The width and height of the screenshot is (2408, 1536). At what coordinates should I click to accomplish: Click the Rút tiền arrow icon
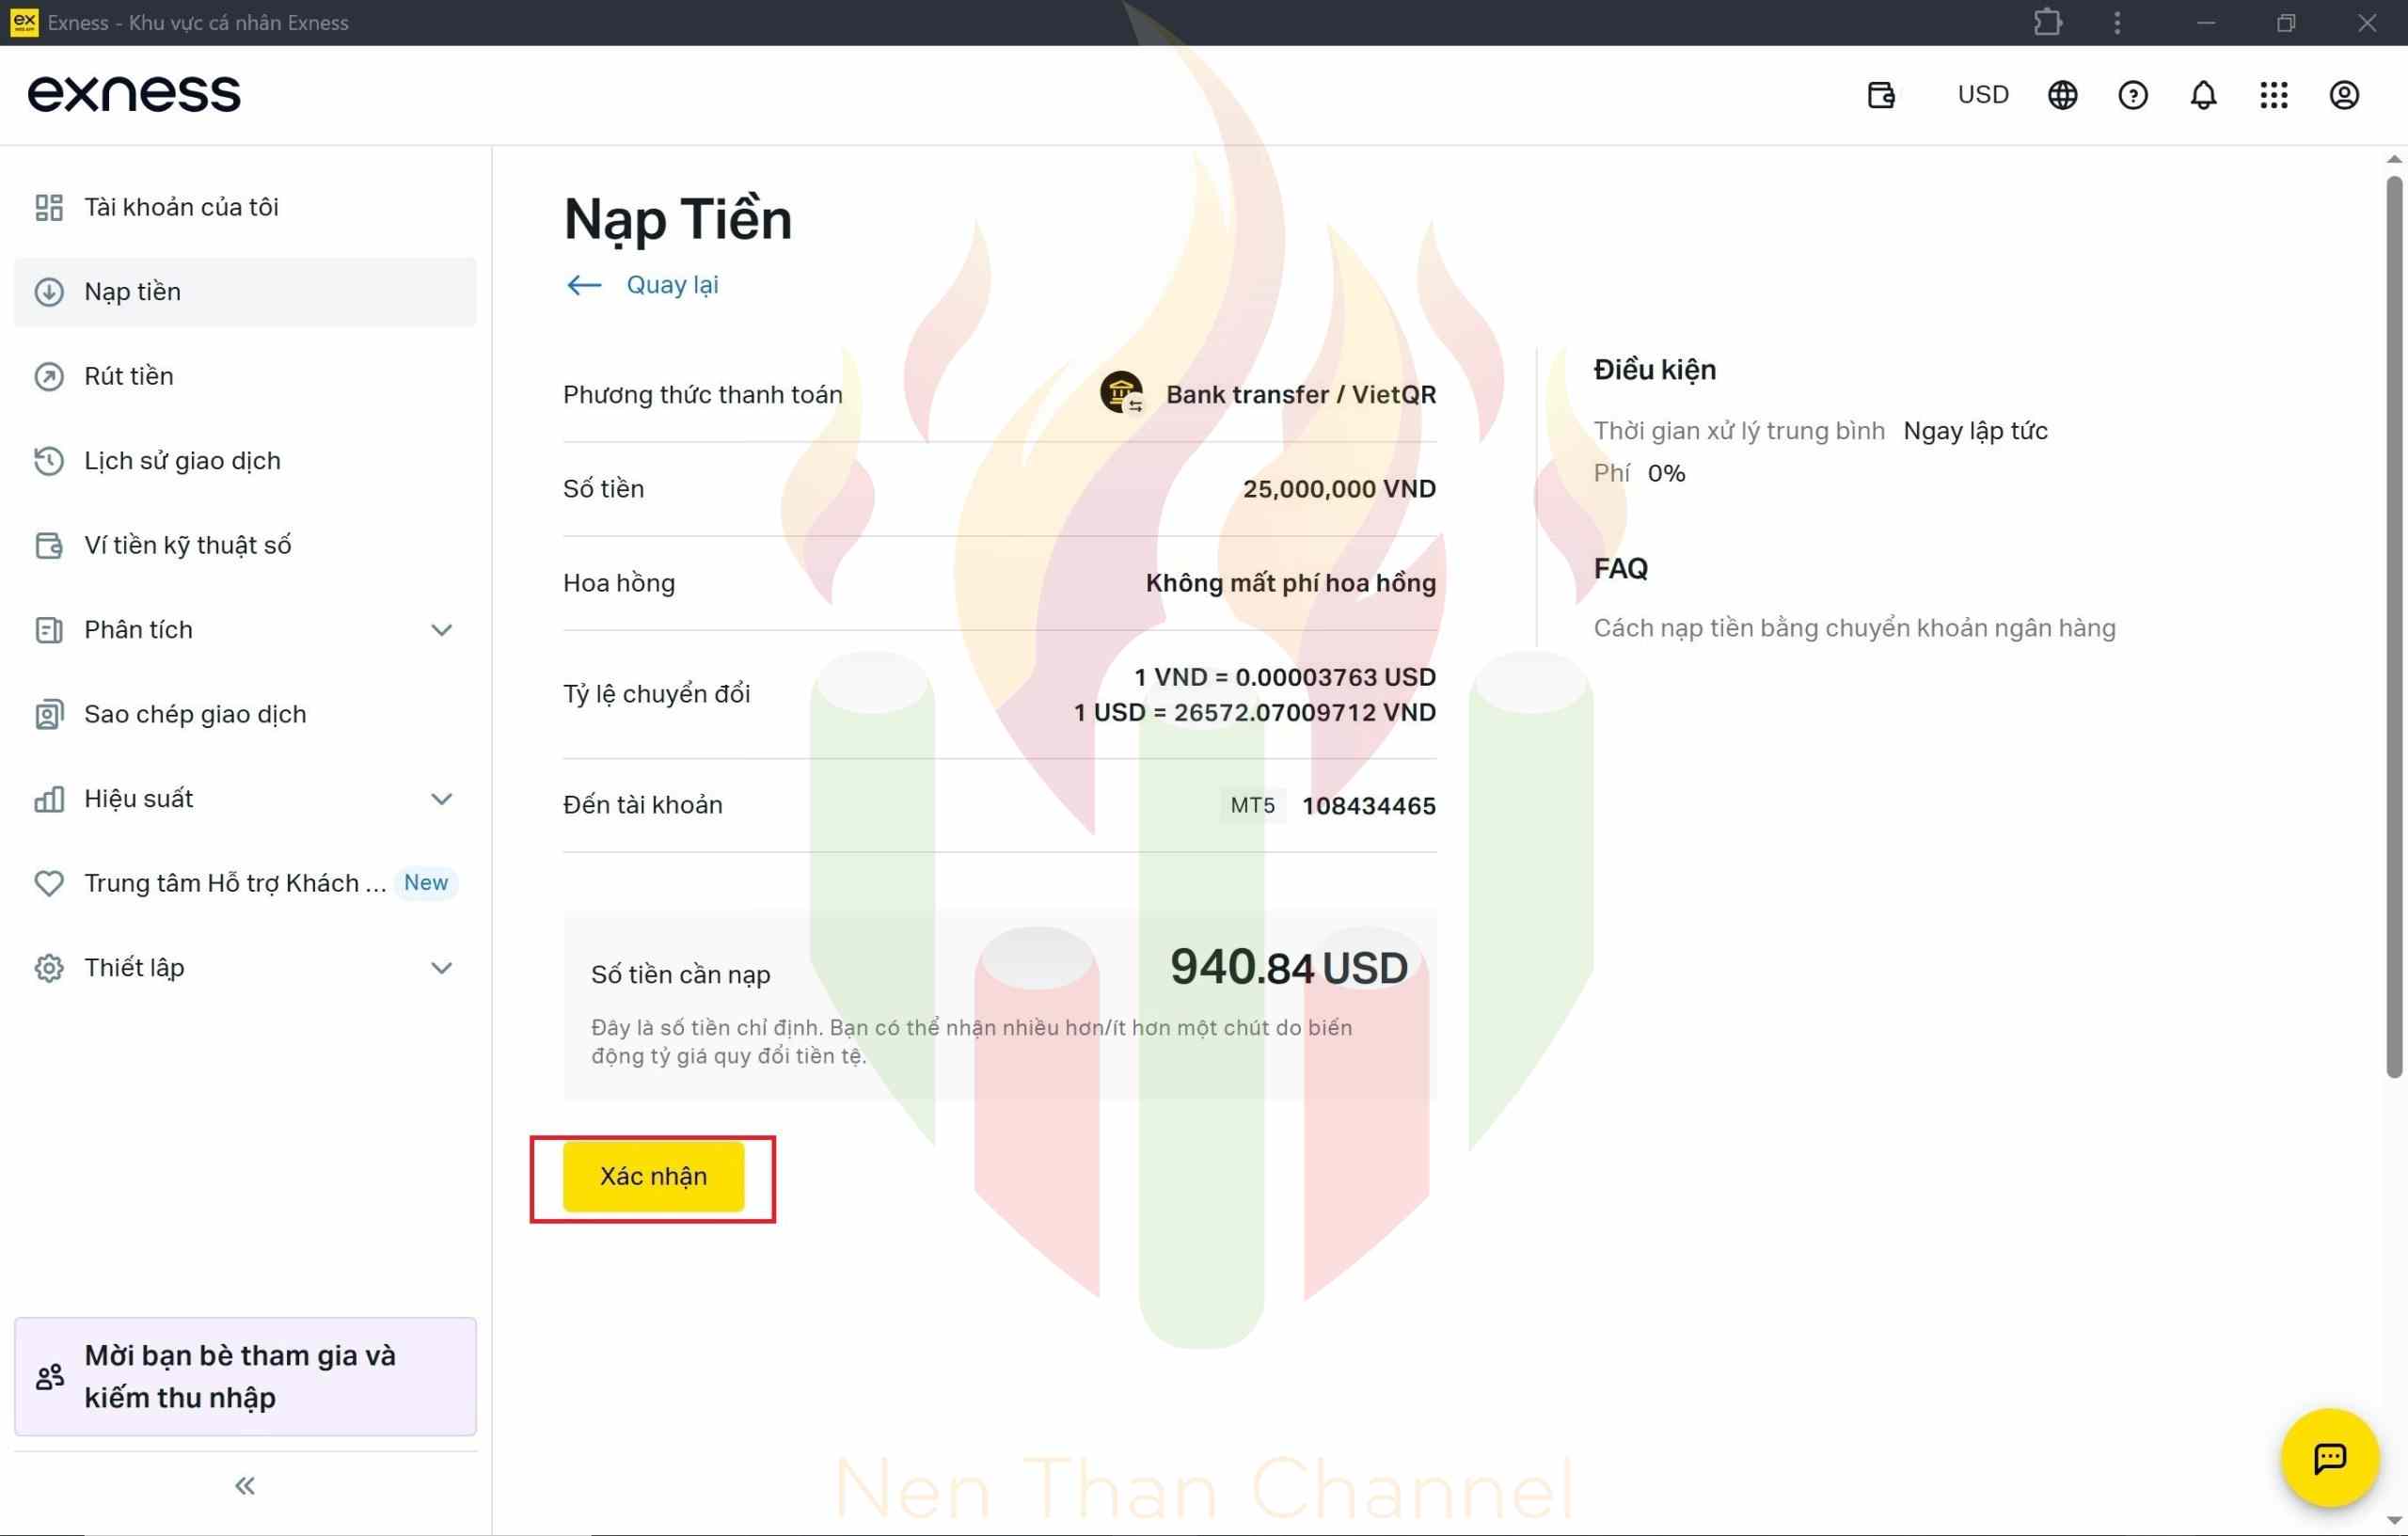pyautogui.click(x=49, y=376)
